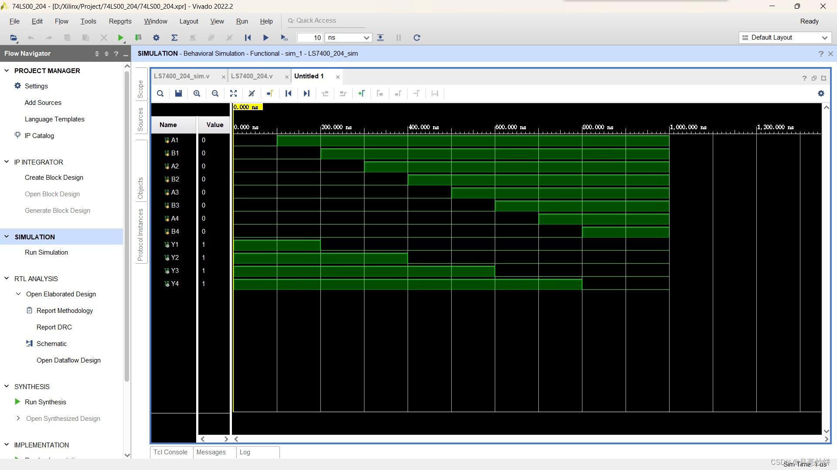Open the Default Layout dropdown
The image size is (837, 470).
click(x=785, y=38)
